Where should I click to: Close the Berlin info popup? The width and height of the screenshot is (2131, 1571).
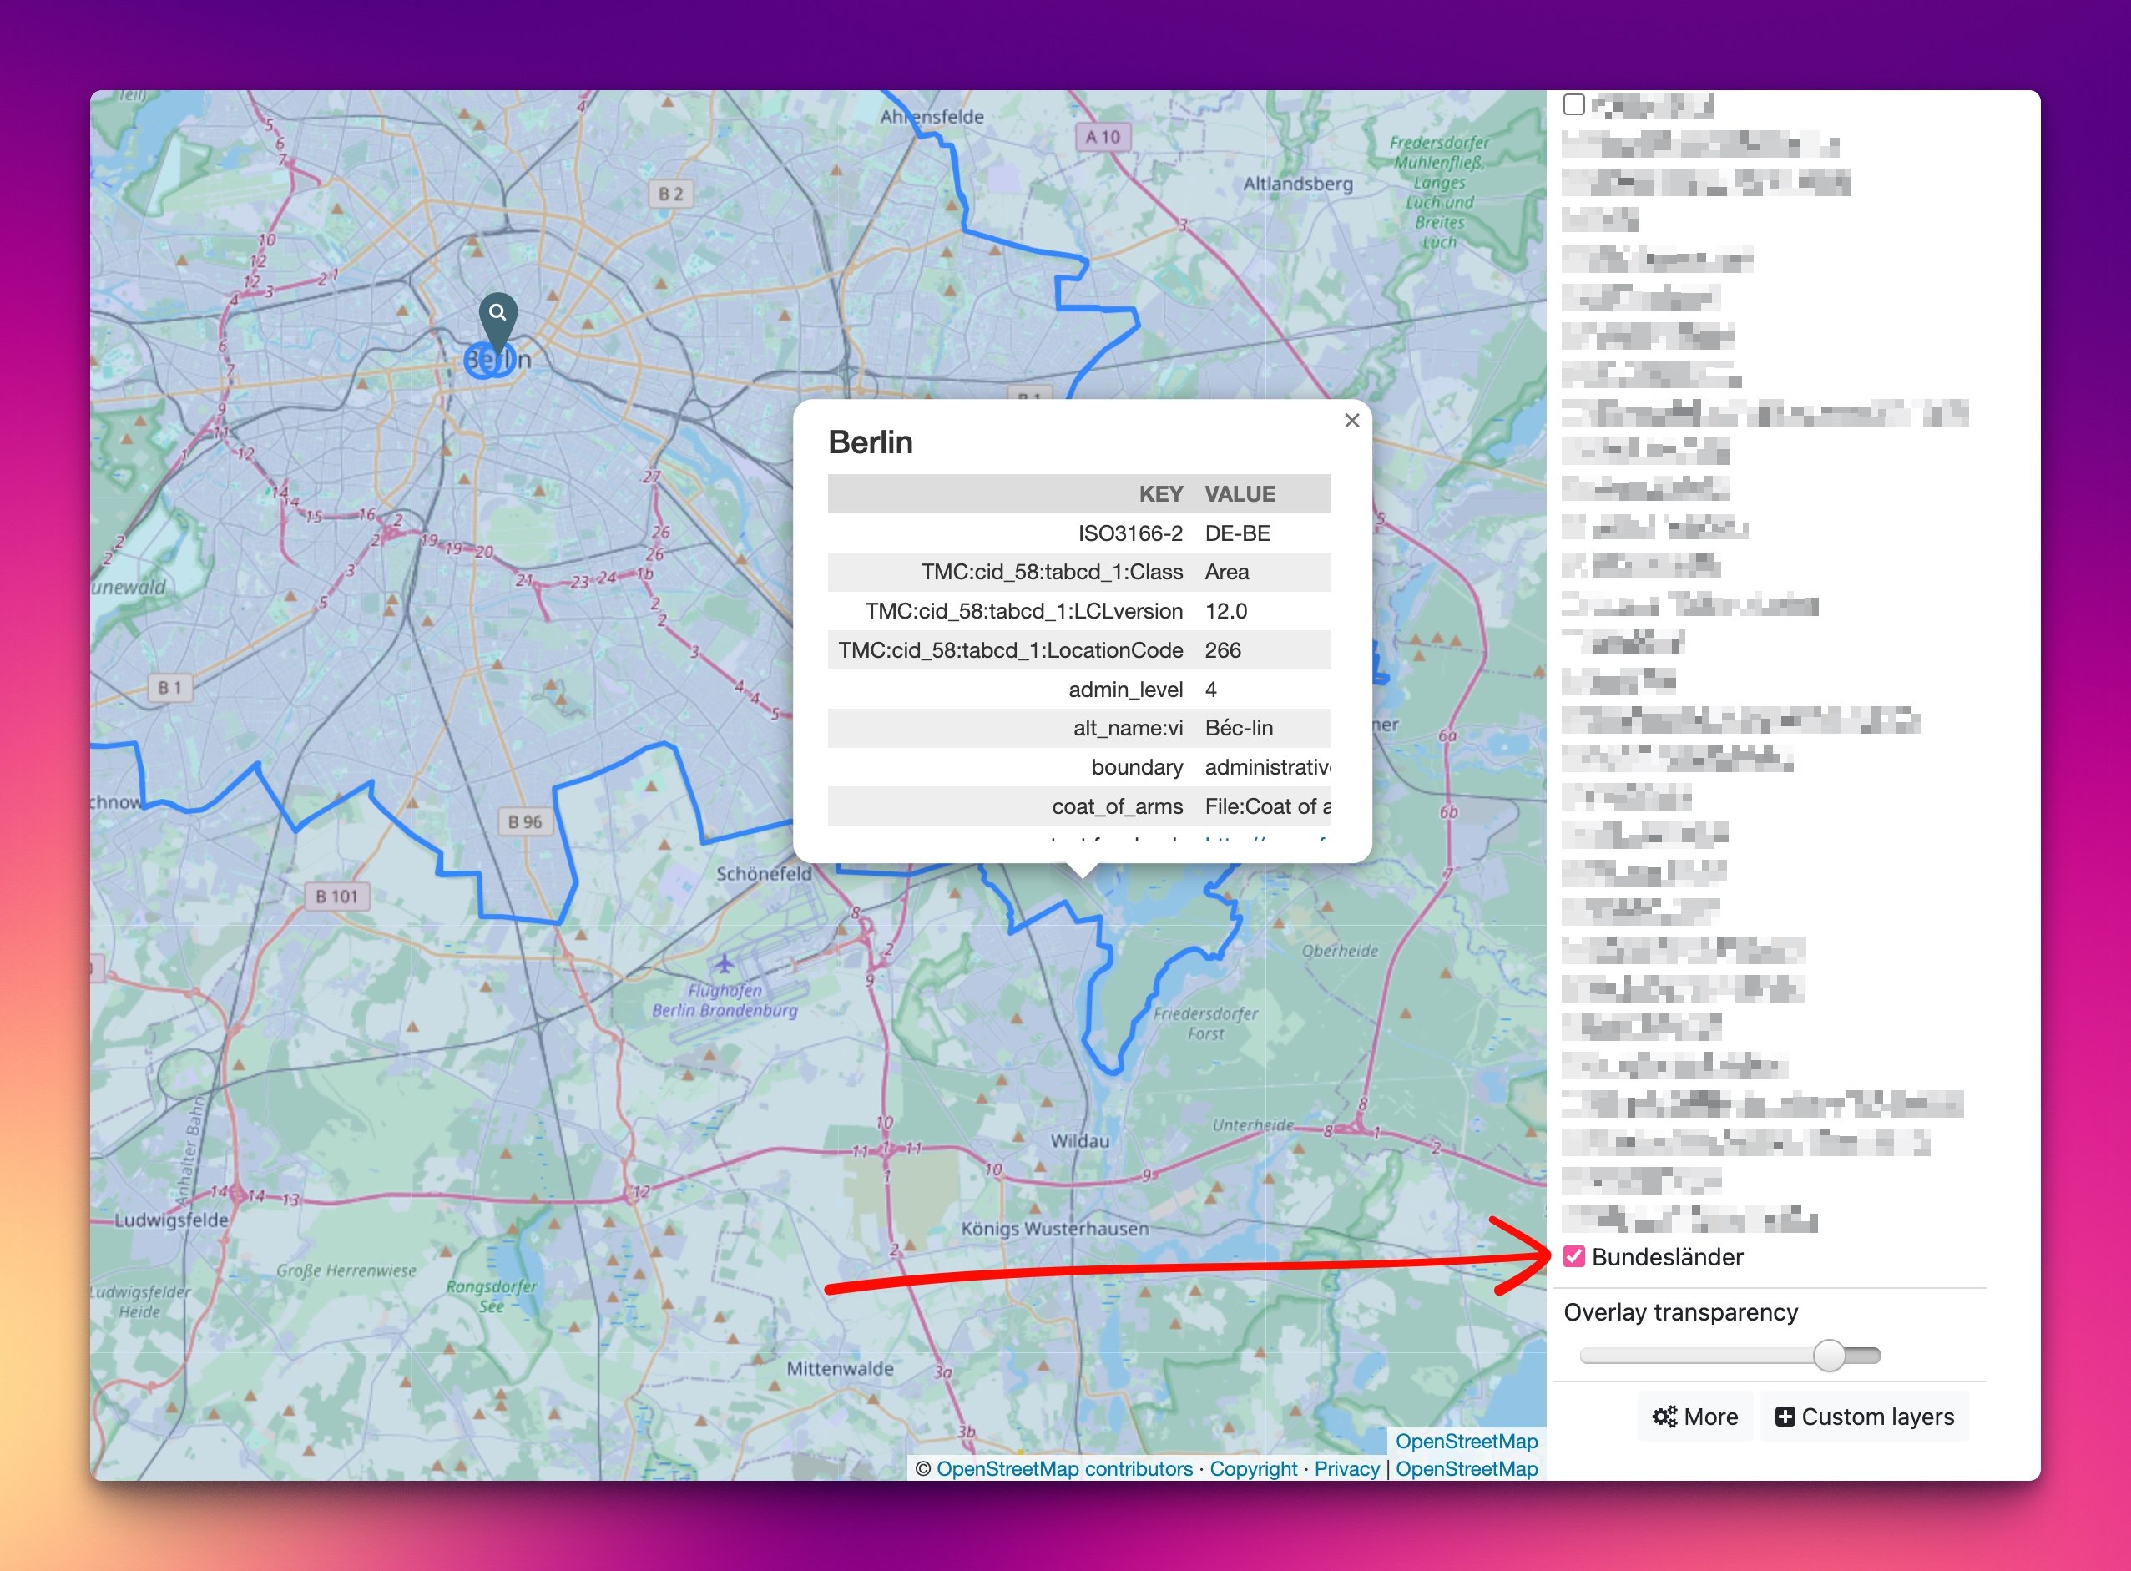click(x=1351, y=421)
